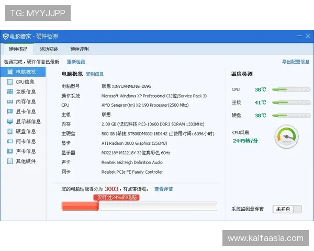Click the AMD Sempron X2 190 Processor text

[x=145, y=105]
